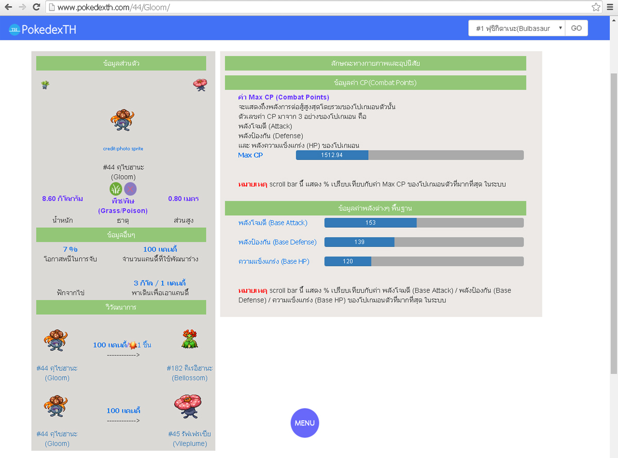
Task: Bookmark this page with the star icon
Action: (x=596, y=7)
